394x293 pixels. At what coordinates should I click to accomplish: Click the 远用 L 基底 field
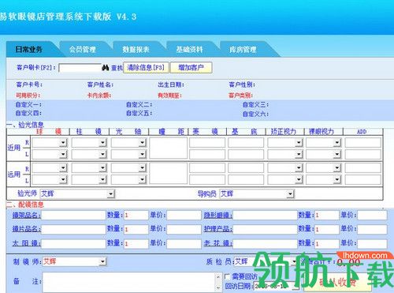pos(246,179)
